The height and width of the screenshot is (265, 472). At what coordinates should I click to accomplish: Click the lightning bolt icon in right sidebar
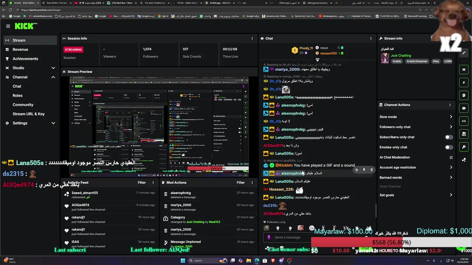click(464, 82)
